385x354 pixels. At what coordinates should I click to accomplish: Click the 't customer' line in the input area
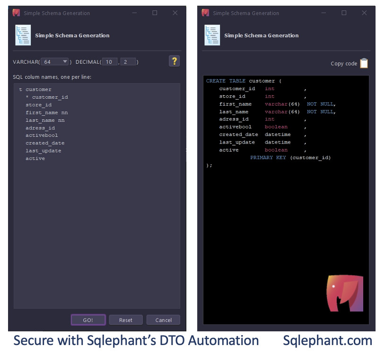pos(35,89)
